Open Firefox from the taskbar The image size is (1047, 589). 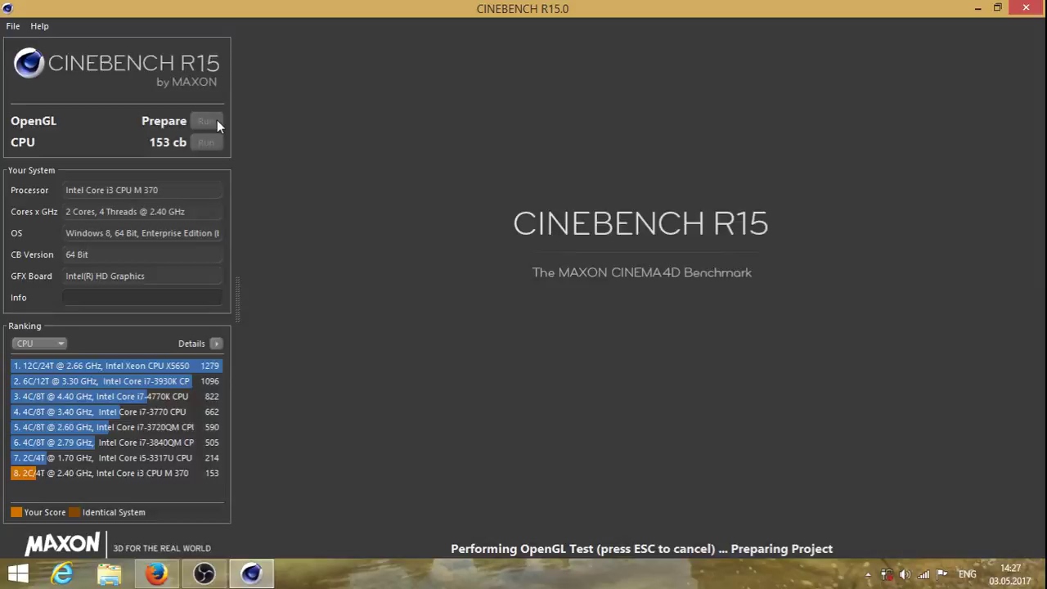(x=156, y=573)
